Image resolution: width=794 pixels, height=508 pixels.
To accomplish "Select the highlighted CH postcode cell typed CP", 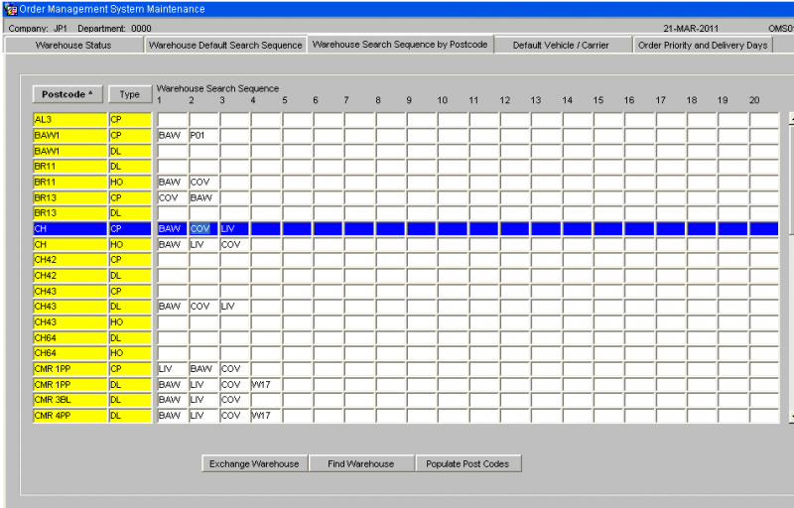I will click(x=69, y=229).
